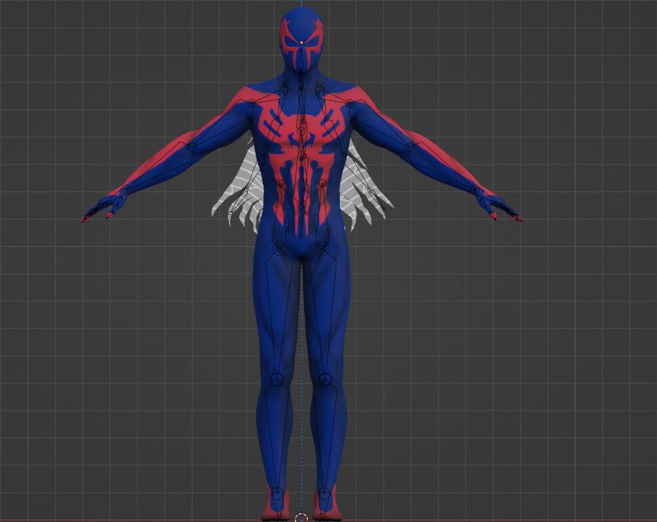
Task: Select the knee bone joint on screen-right leg
Action: point(325,380)
